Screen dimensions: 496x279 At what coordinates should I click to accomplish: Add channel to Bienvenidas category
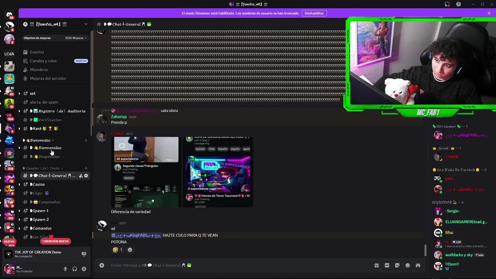pyautogui.click(x=86, y=140)
